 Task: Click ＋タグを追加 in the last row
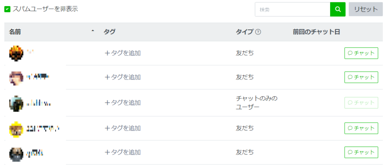[x=123, y=152]
